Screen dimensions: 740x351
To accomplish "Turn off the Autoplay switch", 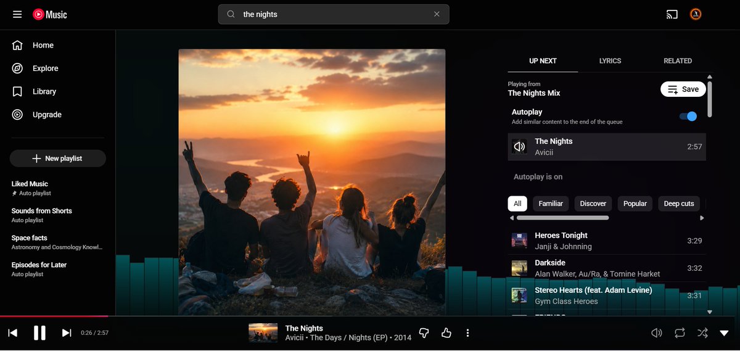I will (x=688, y=117).
